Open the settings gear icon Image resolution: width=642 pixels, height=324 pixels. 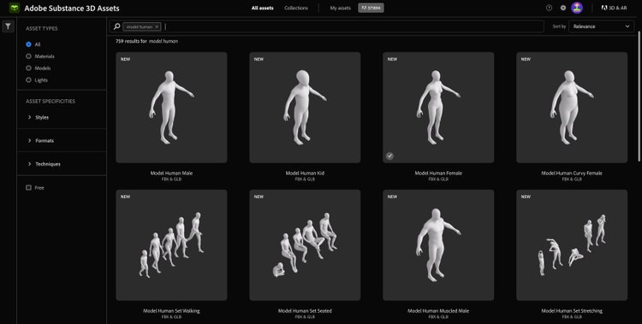pos(563,8)
